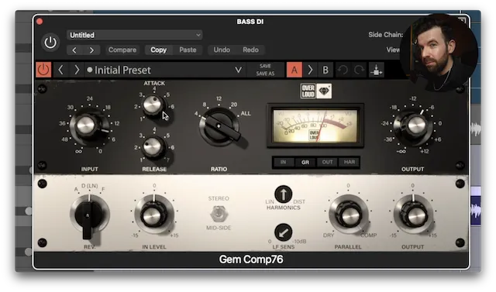Click the HARMONICS arrow knob
This screenshot has height=292, width=496.
pyautogui.click(x=284, y=194)
